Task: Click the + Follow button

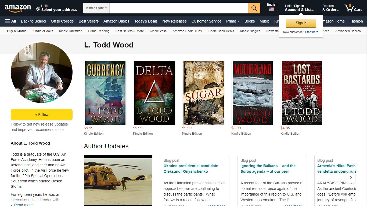Action: pyautogui.click(x=42, y=115)
